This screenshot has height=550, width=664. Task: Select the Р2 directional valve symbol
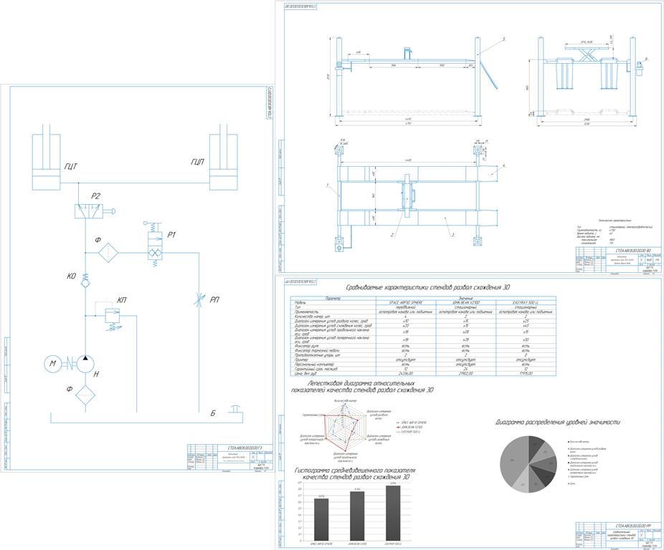88,211
